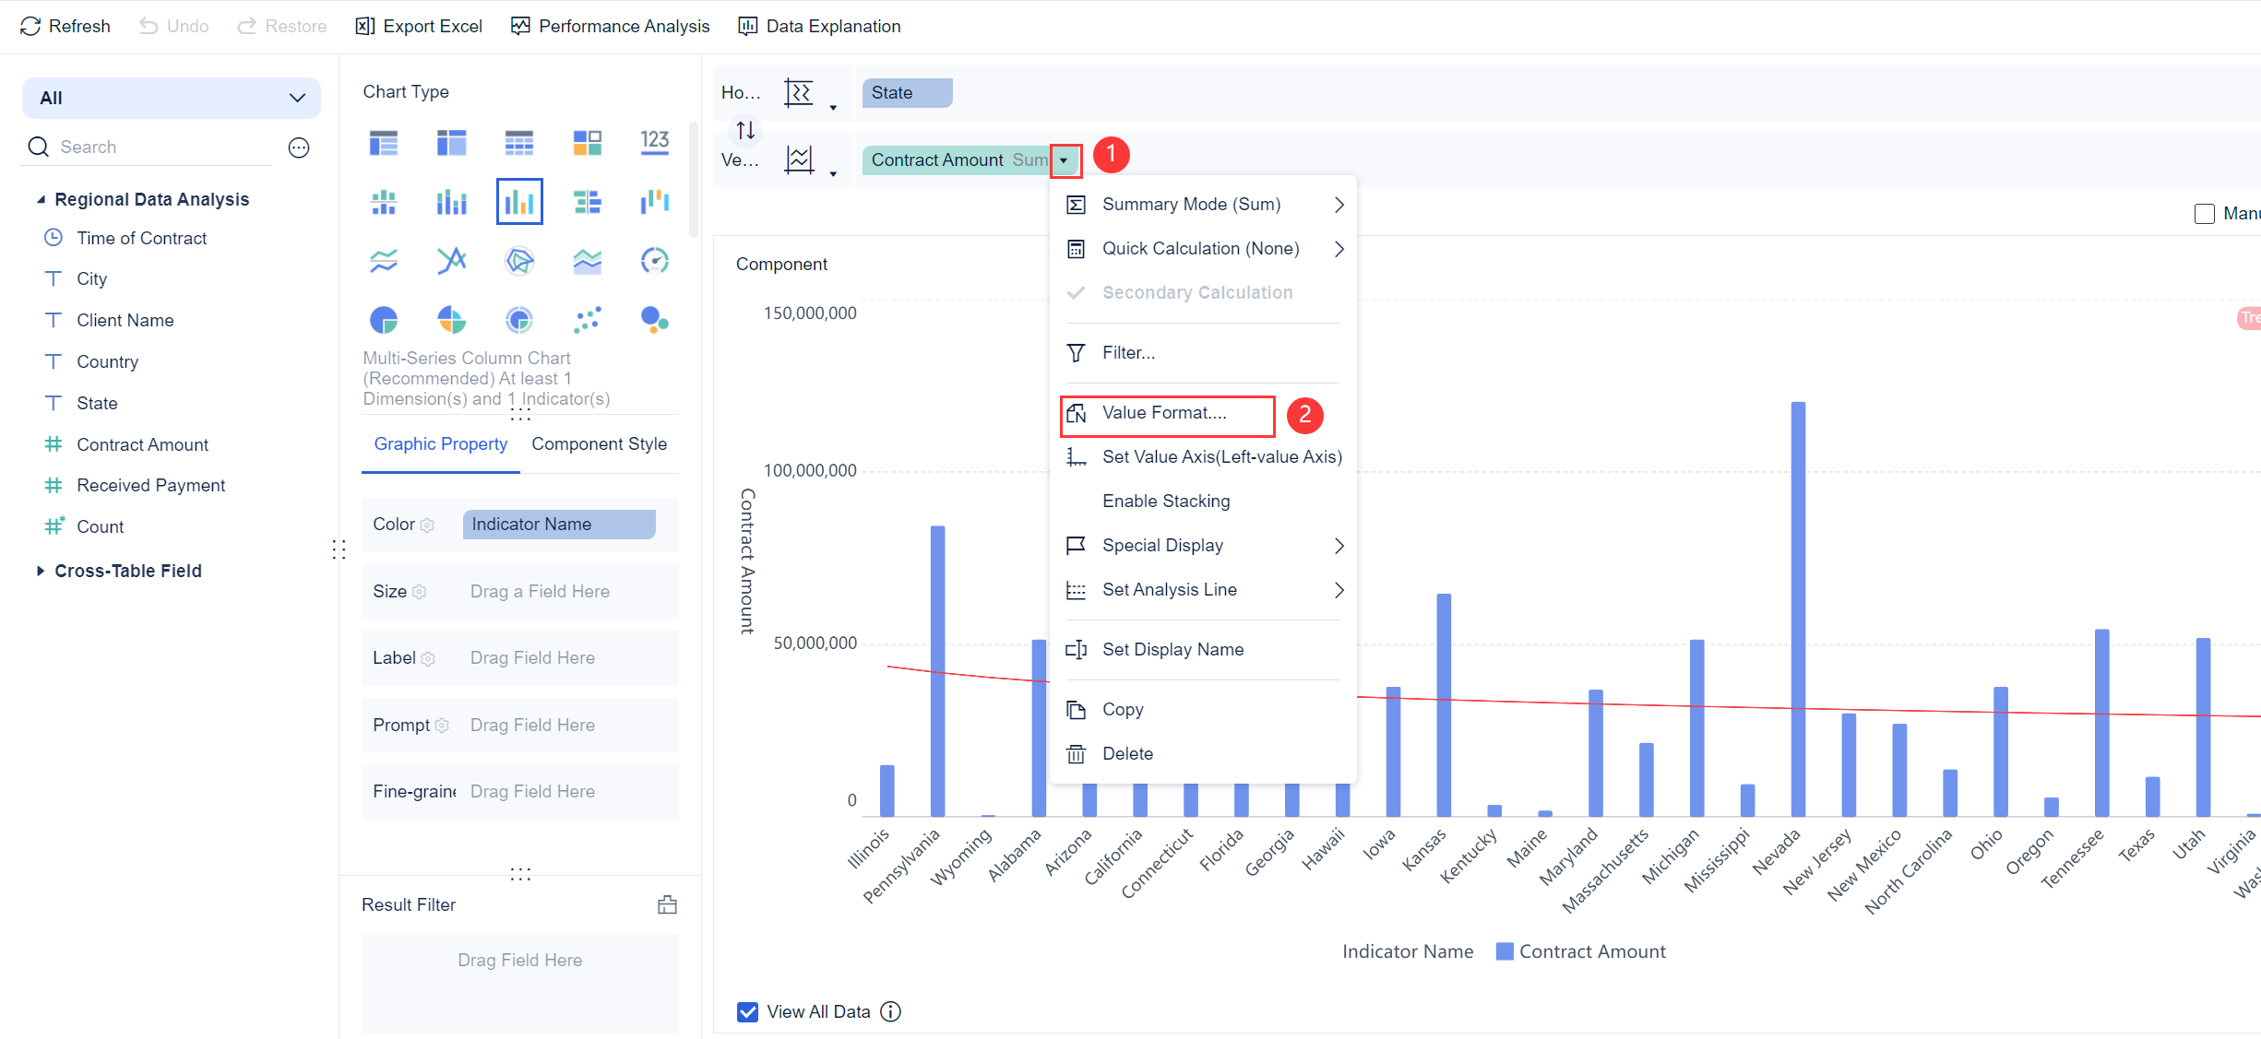The width and height of the screenshot is (2261, 1039).
Task: Click the Export Excel button
Action: [x=419, y=26]
